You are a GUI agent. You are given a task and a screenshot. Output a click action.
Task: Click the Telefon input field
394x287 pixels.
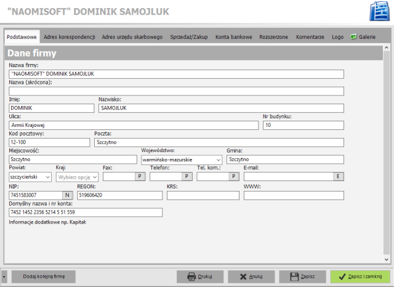[x=166, y=177]
